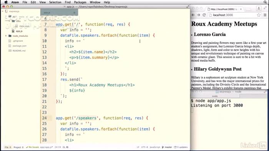Open README.md in the tree view

click(x=19, y=51)
